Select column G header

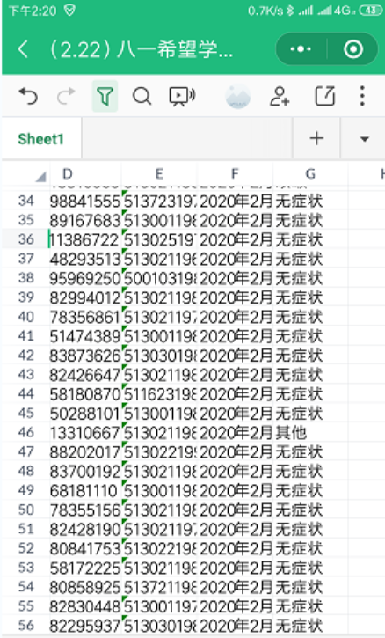(x=310, y=174)
